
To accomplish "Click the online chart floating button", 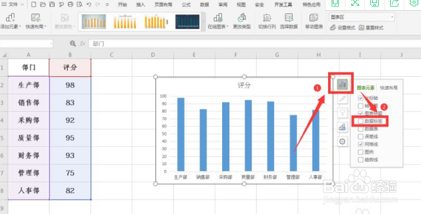I will 342,127.
